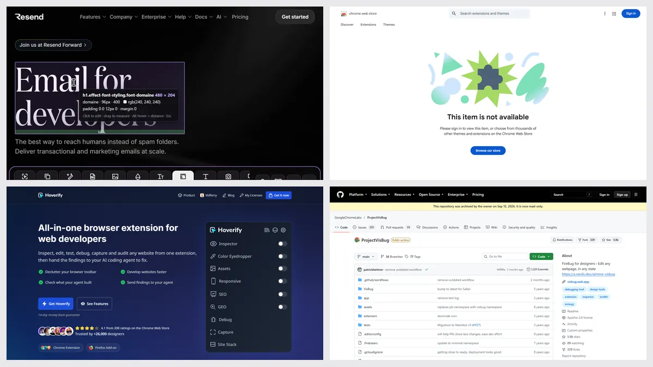Click Sign up on GitHub
Screen dimensions: 653x367
622,195
